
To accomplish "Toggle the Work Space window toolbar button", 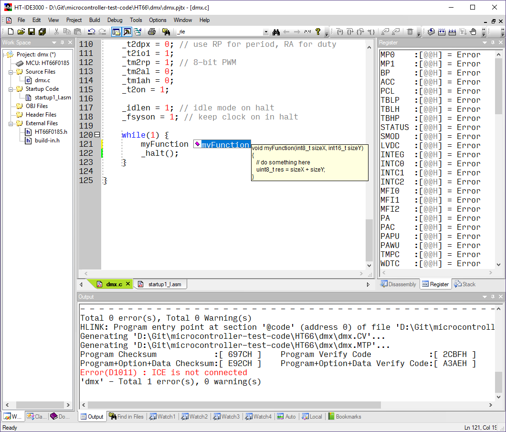I will click(116, 32).
